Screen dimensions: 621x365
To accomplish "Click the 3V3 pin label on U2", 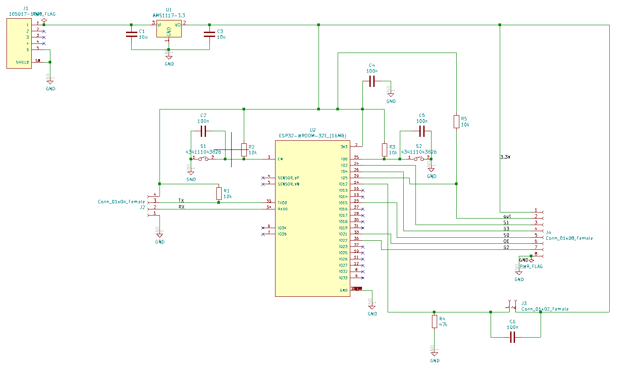I will click(x=344, y=146).
